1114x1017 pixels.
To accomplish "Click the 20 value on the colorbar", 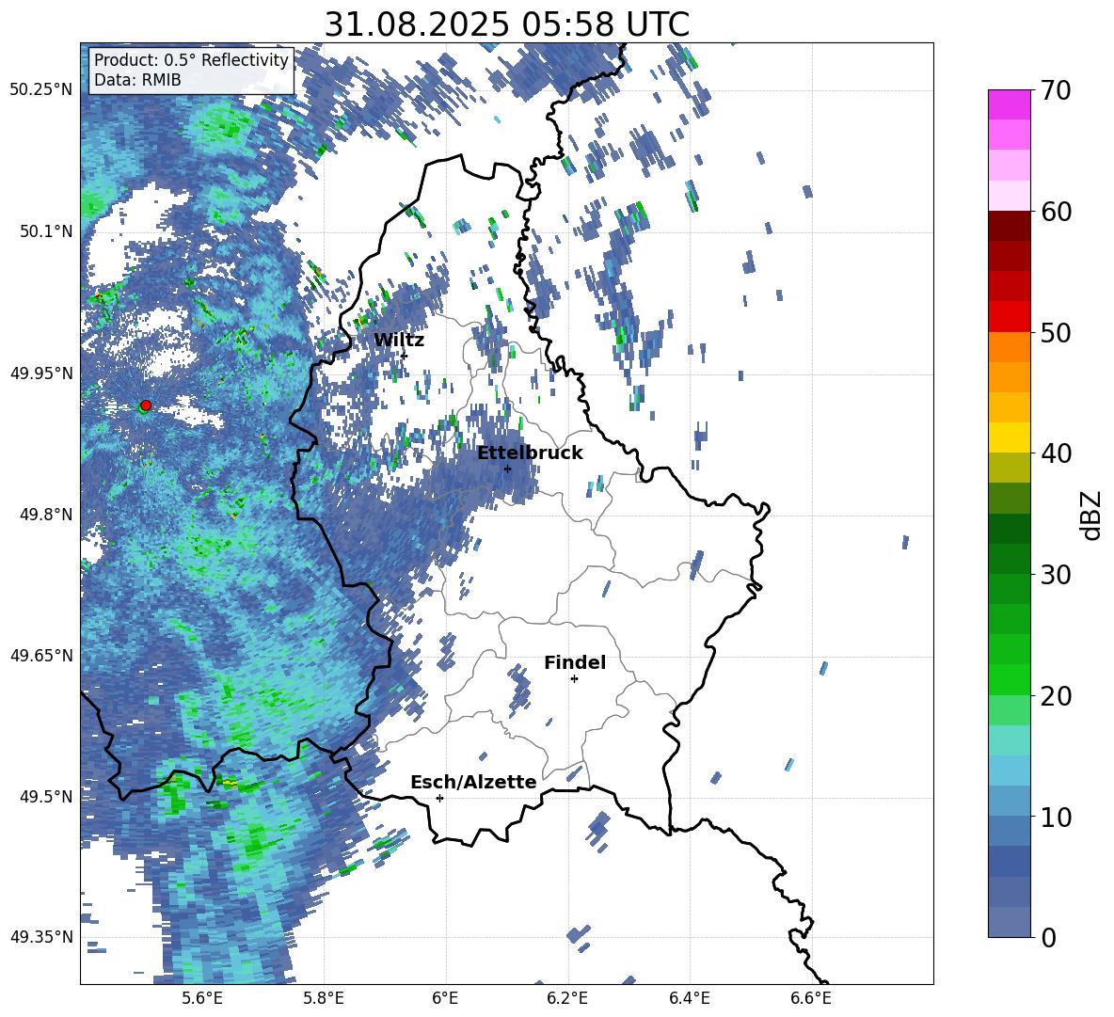I will [x=1056, y=696].
